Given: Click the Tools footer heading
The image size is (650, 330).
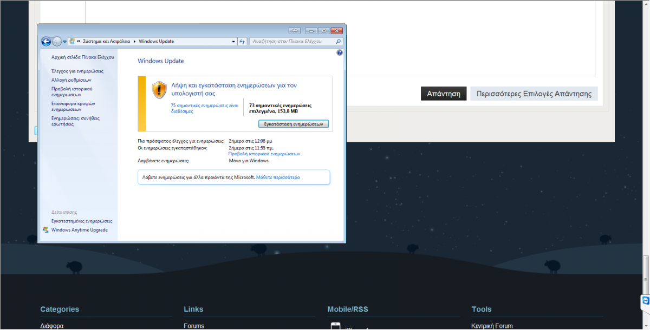Looking at the screenshot, I should (x=482, y=309).
